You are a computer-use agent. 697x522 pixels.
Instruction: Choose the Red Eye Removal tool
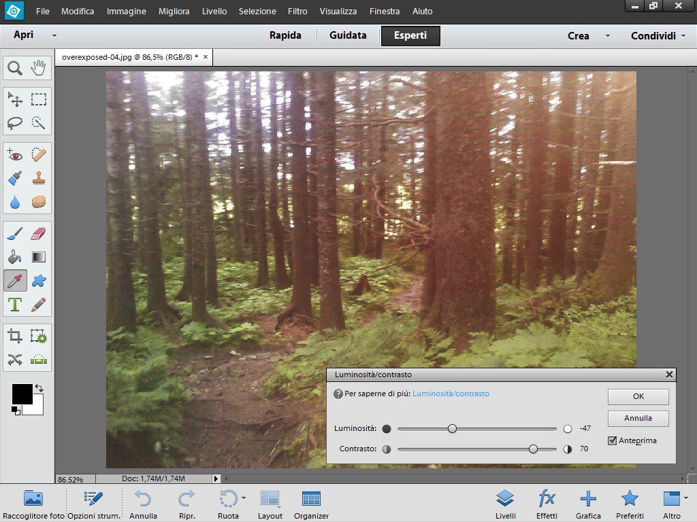tap(15, 155)
